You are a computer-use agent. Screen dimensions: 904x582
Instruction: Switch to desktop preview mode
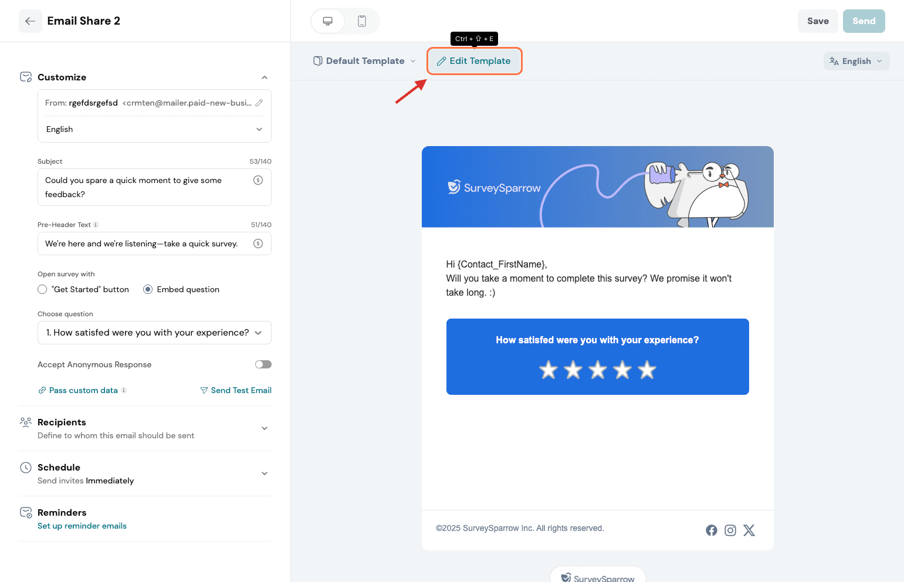point(328,21)
